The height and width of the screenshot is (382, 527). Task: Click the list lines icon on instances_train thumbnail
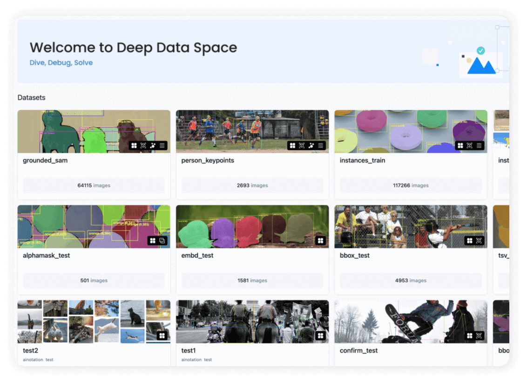click(x=479, y=145)
